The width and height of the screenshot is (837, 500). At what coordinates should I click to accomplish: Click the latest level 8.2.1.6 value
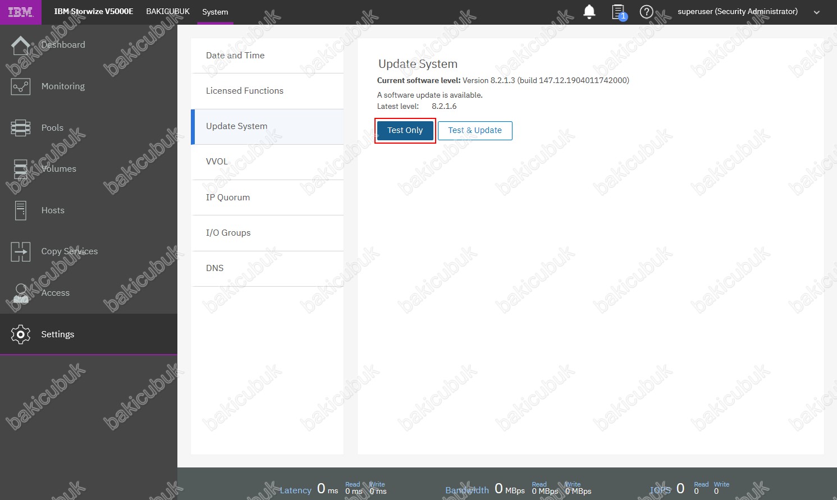tap(444, 106)
